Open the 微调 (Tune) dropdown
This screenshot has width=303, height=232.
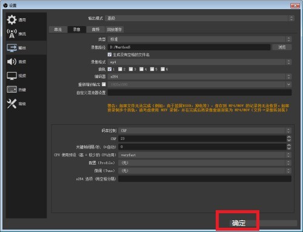205,171
